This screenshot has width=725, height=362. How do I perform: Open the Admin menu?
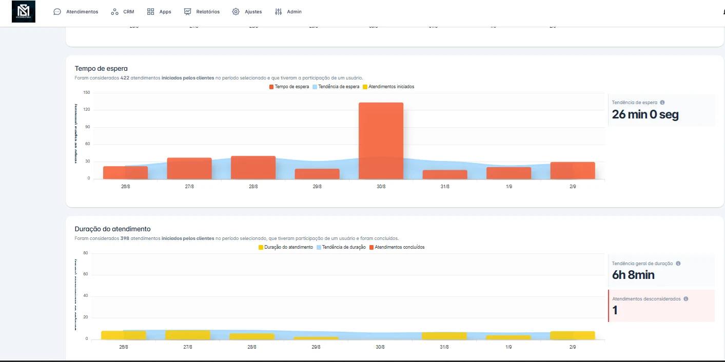pos(288,12)
